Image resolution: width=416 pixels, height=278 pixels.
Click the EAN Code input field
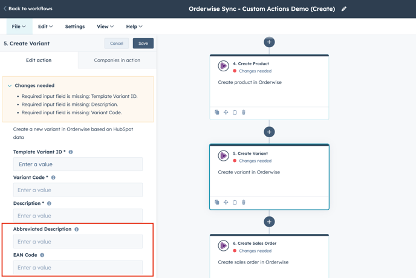click(78, 267)
